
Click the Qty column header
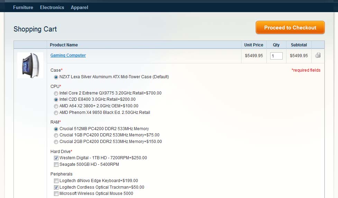point(276,45)
